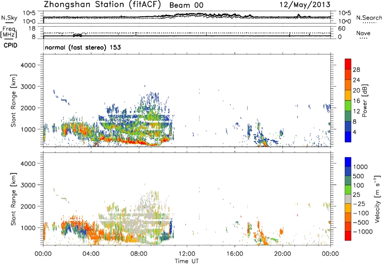Click the '08:00' time axis tick label

[x=139, y=254]
